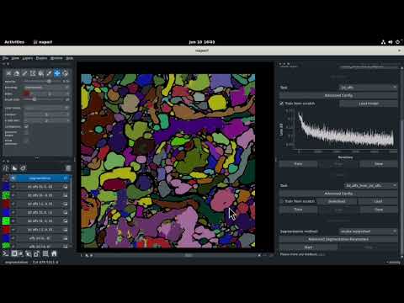Click the Download button
404x303 pixels.
[337, 201]
